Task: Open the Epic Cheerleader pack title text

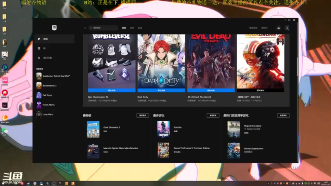Action: pyautogui.click(x=98, y=97)
